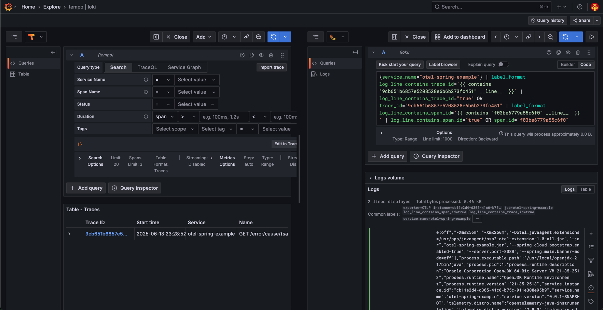Open the Label browser
Viewport: 603px width, 310px height.
pos(443,65)
